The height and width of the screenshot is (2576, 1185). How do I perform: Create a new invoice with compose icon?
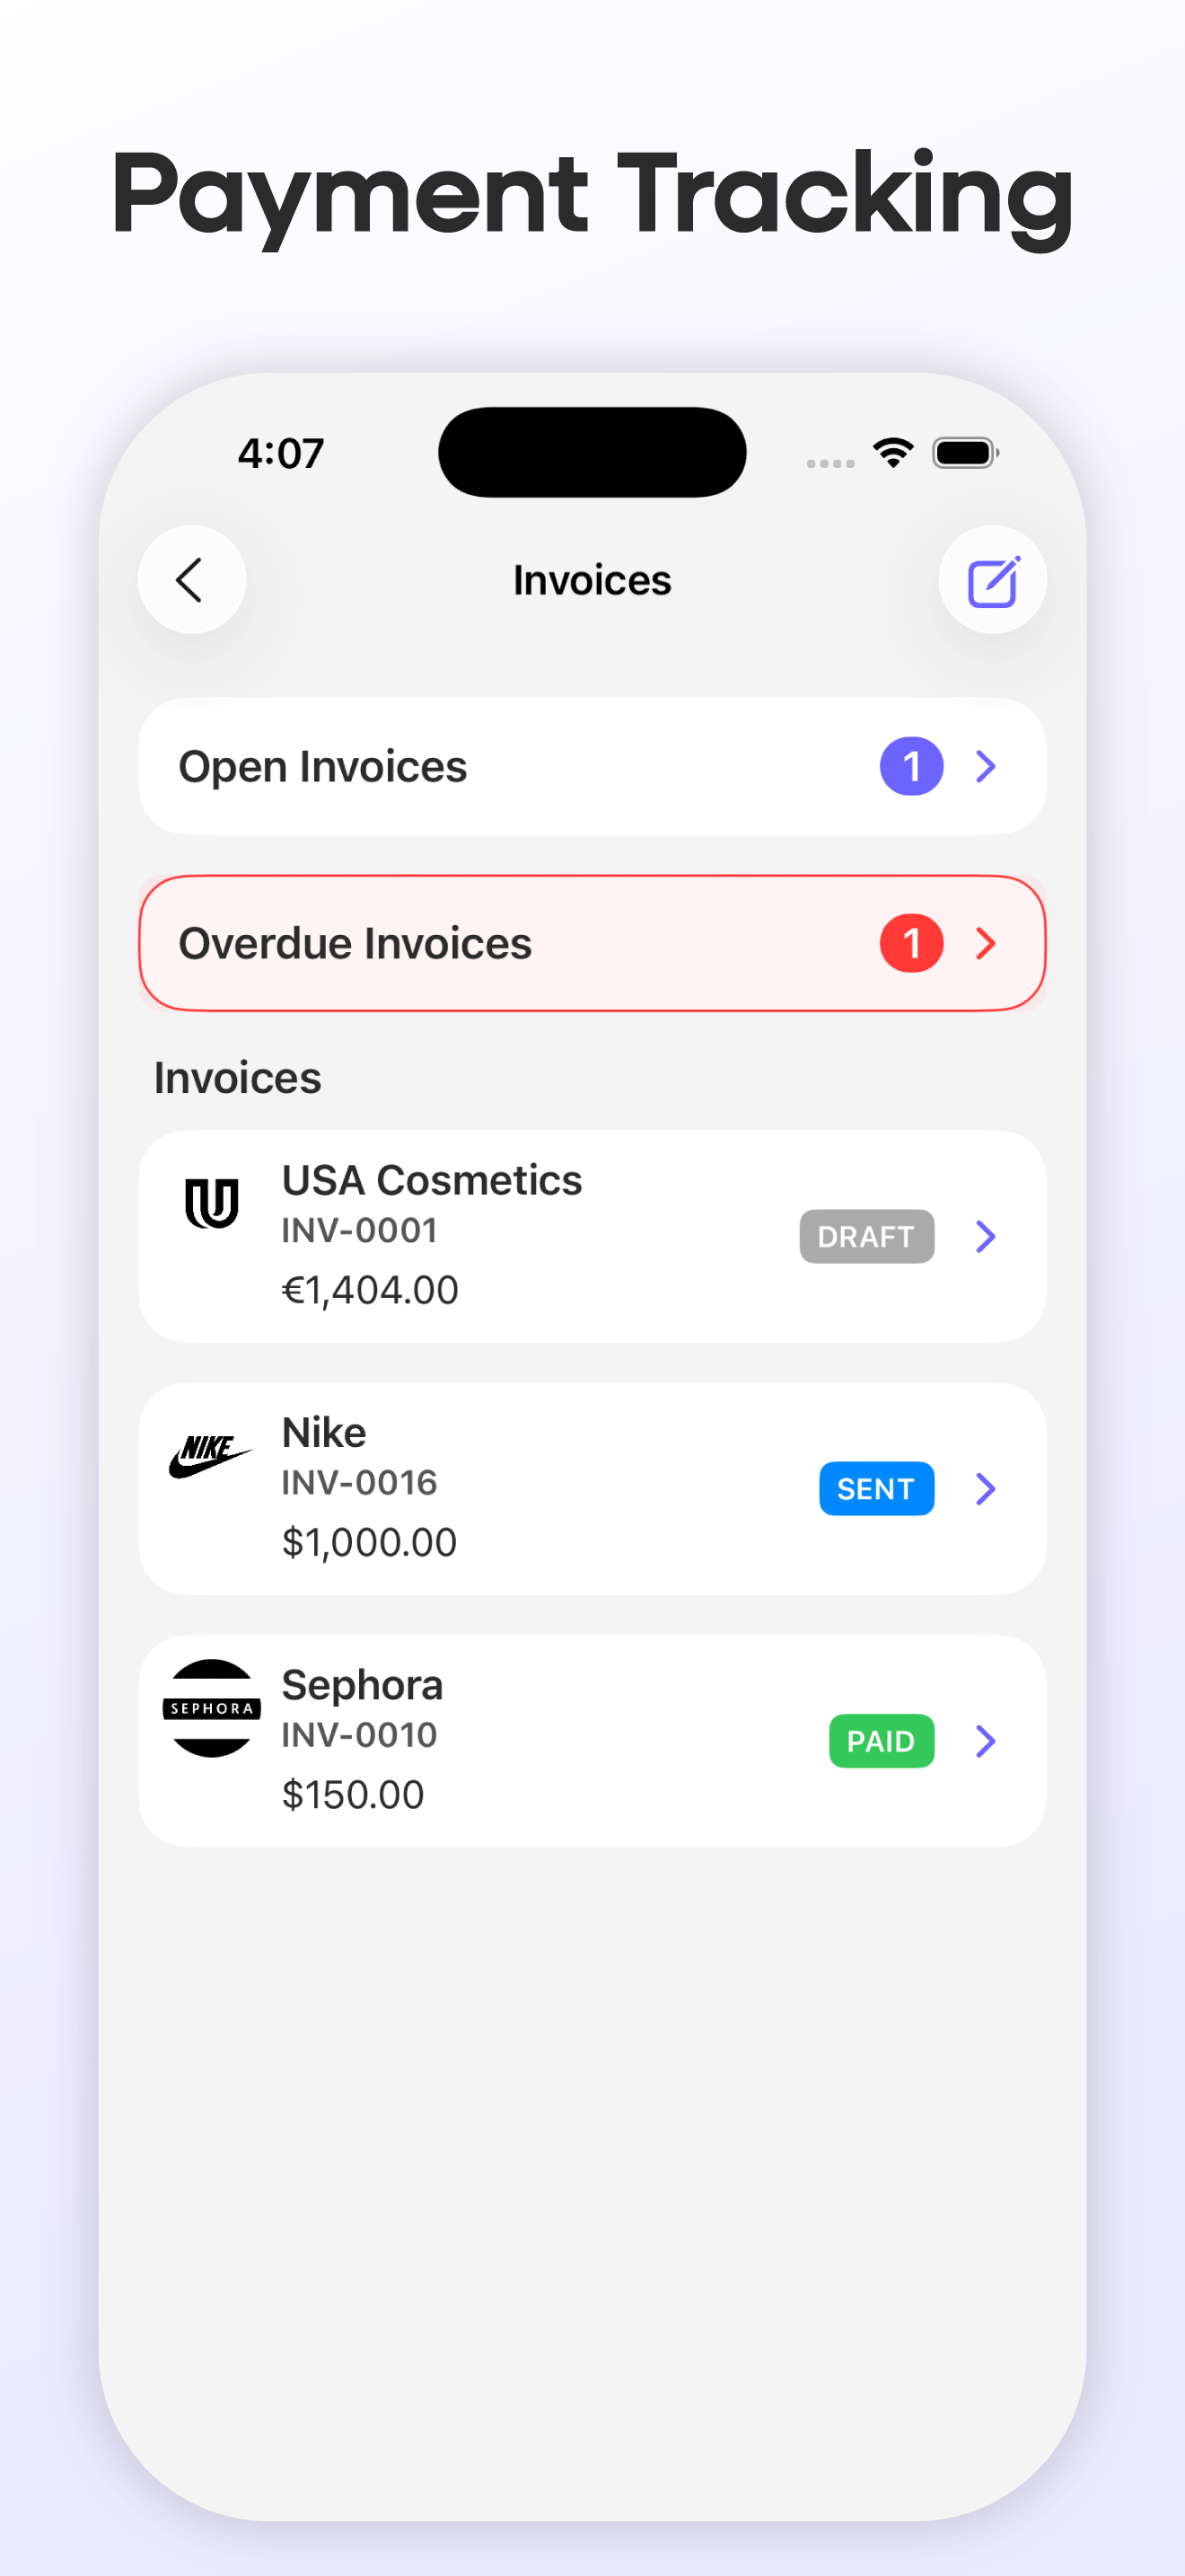992,580
